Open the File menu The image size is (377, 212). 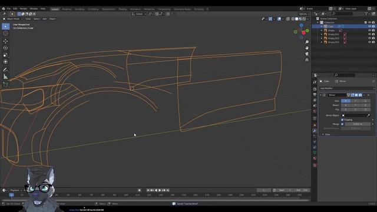click(9, 9)
